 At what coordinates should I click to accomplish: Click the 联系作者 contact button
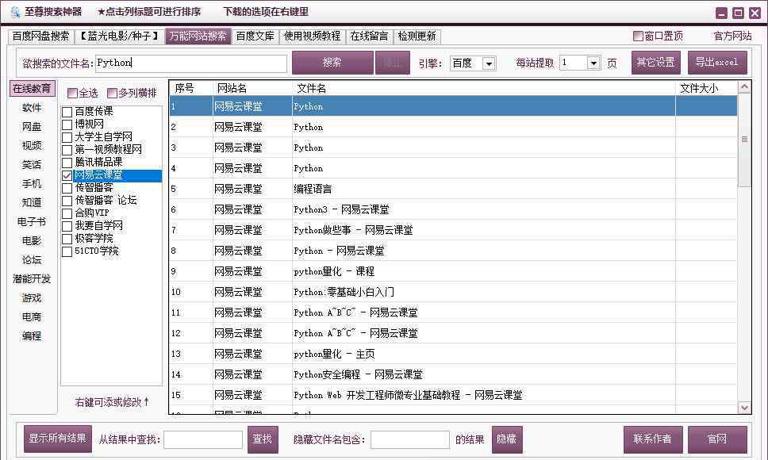click(653, 439)
